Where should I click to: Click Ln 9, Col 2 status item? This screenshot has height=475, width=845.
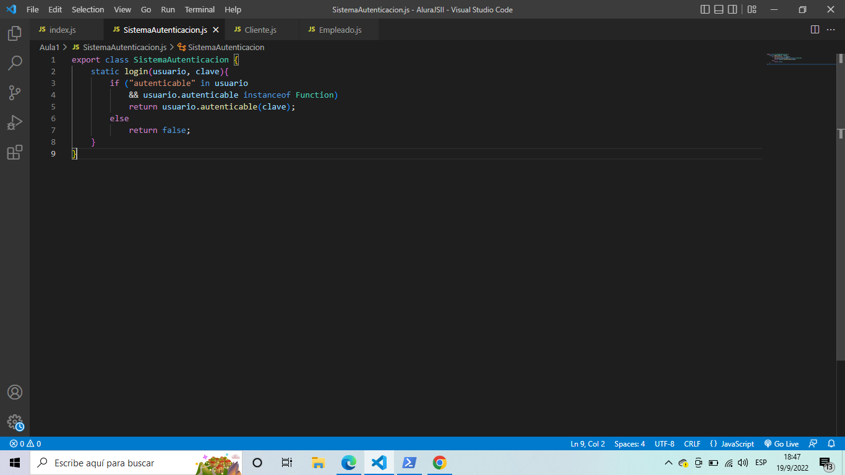click(588, 443)
